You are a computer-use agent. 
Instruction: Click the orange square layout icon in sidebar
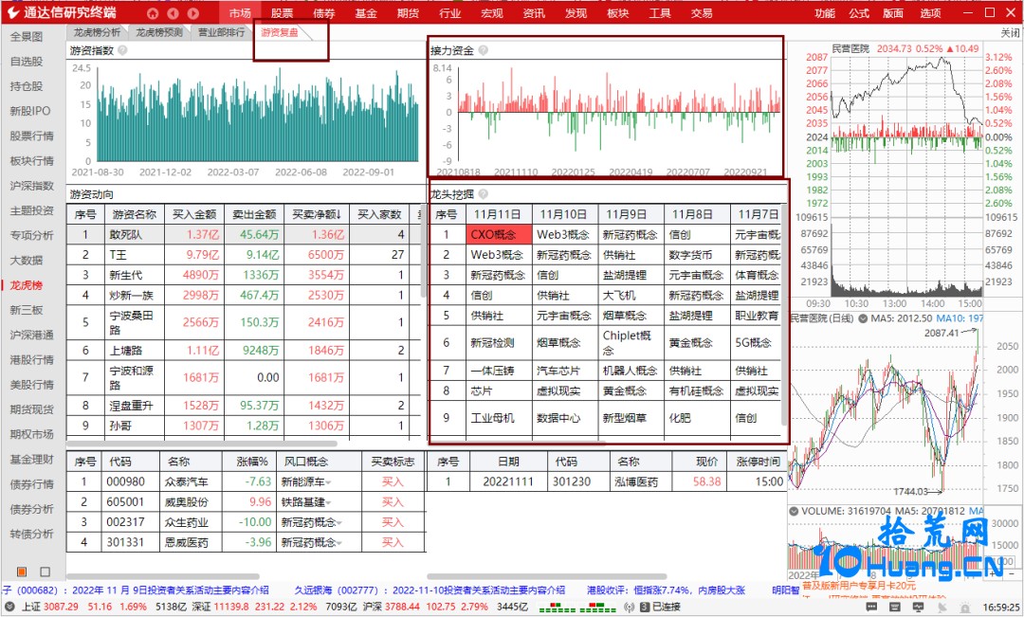(22, 572)
